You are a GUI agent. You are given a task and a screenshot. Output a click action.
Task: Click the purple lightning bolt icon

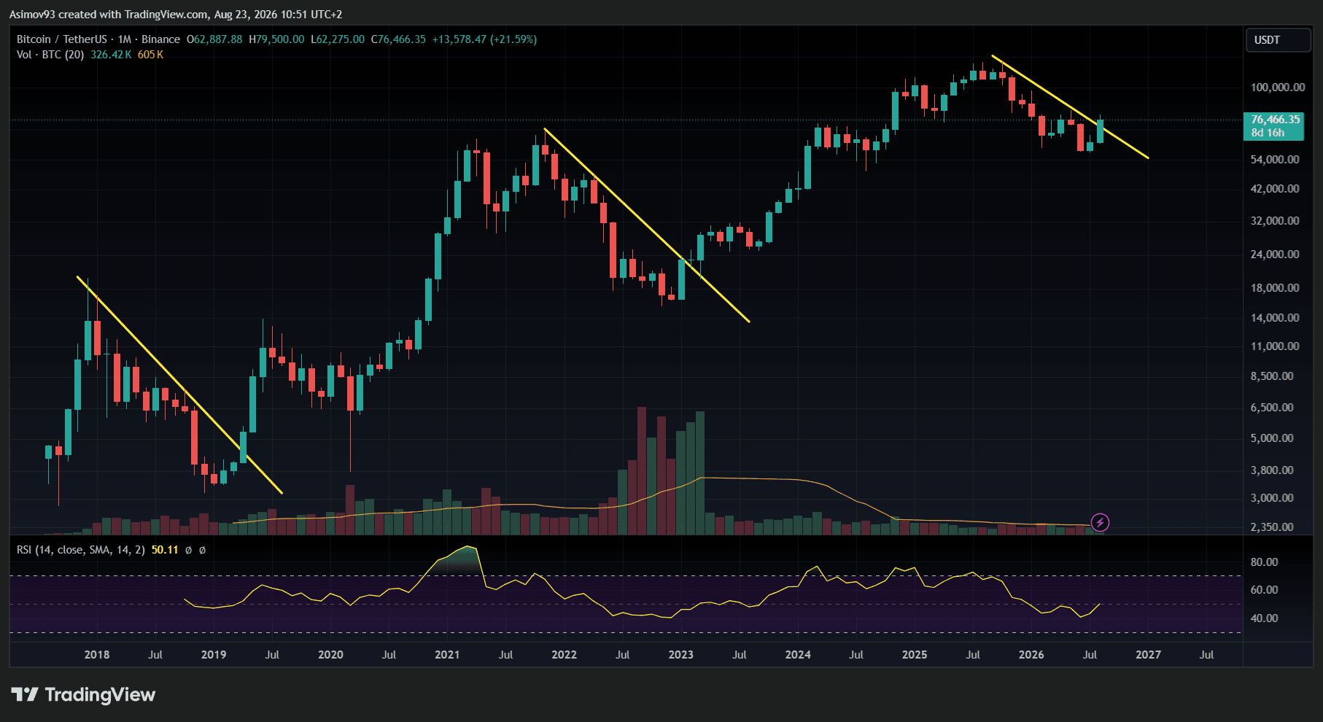pos(1100,522)
